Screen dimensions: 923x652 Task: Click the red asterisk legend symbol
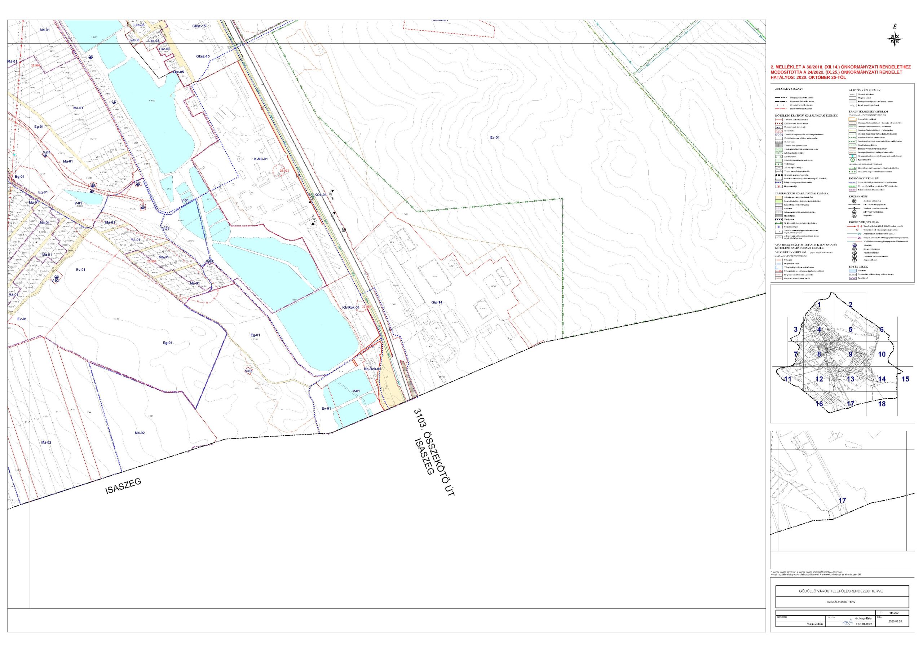click(x=779, y=186)
